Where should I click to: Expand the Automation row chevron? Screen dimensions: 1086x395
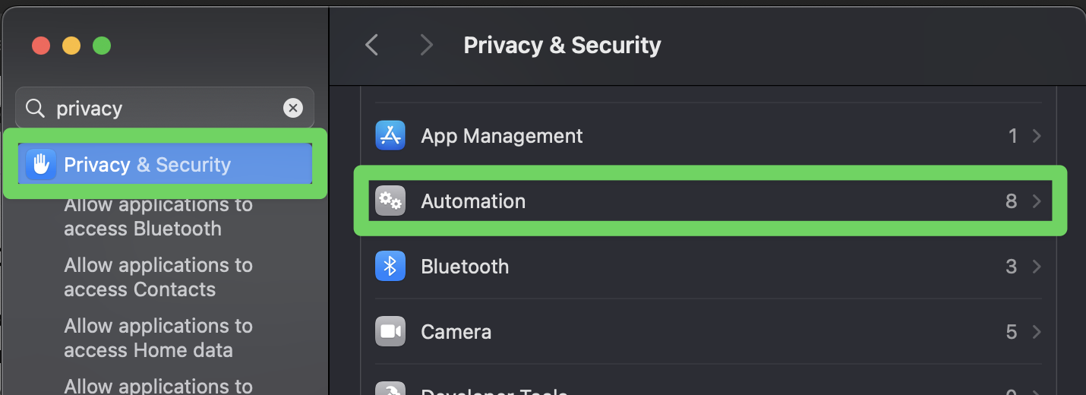(x=1037, y=201)
